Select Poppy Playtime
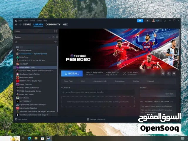The width and height of the screenshot is (188, 141). click(x=35, y=84)
